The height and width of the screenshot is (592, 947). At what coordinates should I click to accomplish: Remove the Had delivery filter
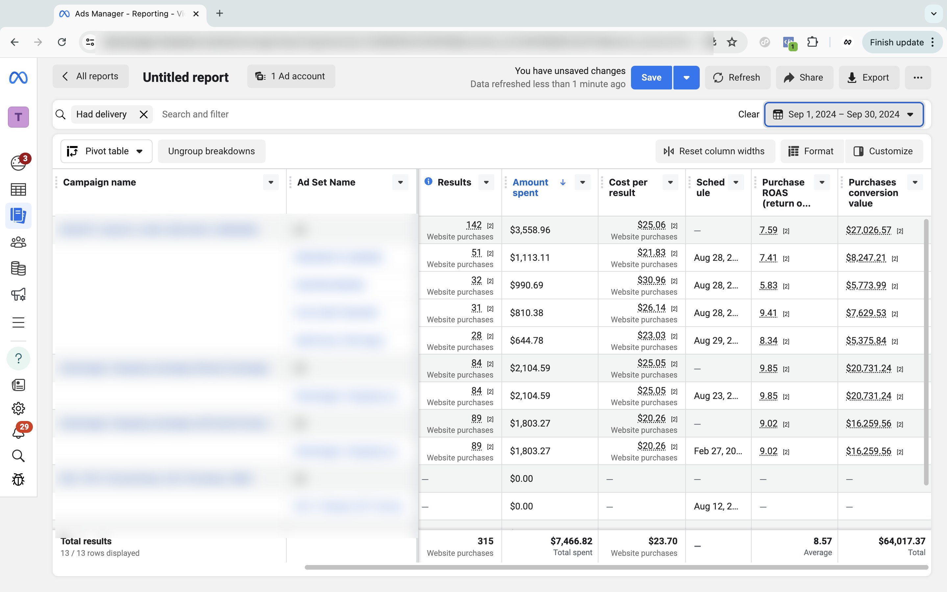click(144, 114)
